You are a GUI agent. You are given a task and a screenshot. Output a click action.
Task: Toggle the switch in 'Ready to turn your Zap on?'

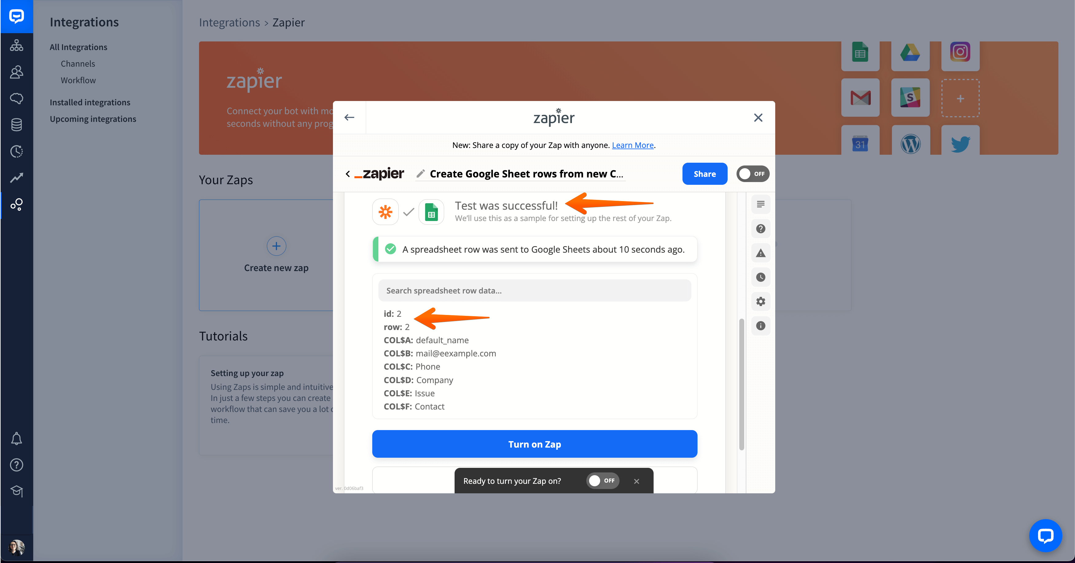coord(603,481)
